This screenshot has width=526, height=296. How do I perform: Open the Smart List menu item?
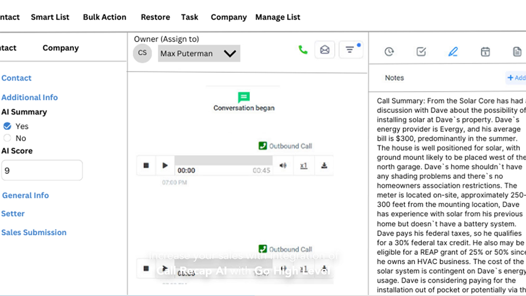coord(50,17)
